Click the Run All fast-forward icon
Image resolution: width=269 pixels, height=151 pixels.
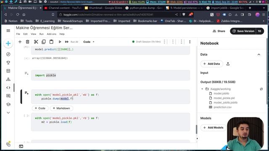click(67, 42)
